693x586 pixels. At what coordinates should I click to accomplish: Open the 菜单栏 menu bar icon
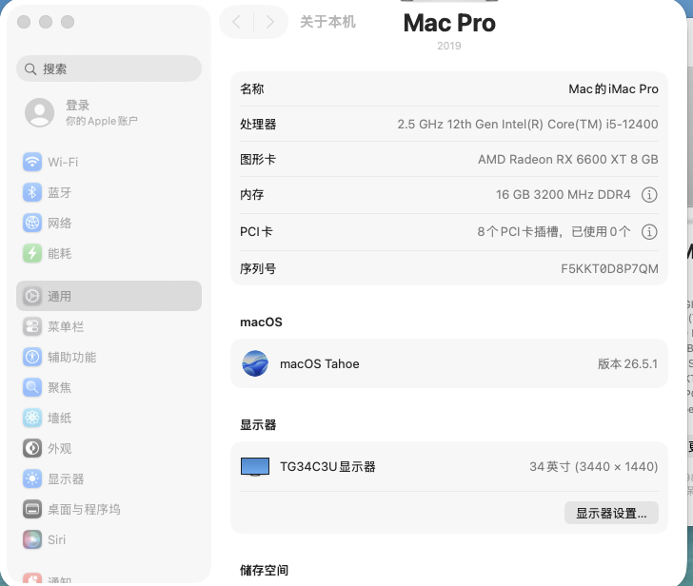coord(32,326)
